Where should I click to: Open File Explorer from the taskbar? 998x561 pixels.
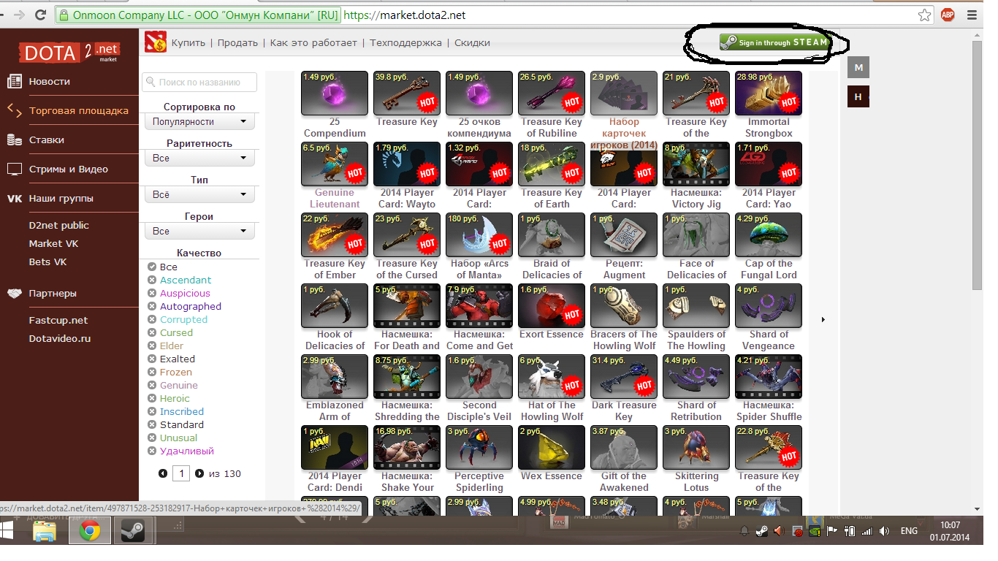coord(45,531)
